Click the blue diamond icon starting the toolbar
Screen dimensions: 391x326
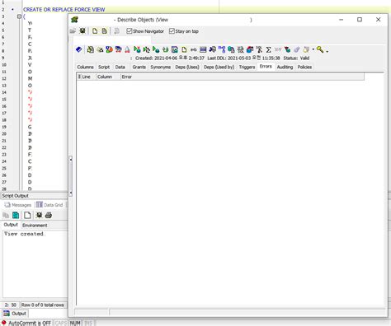tap(79, 49)
